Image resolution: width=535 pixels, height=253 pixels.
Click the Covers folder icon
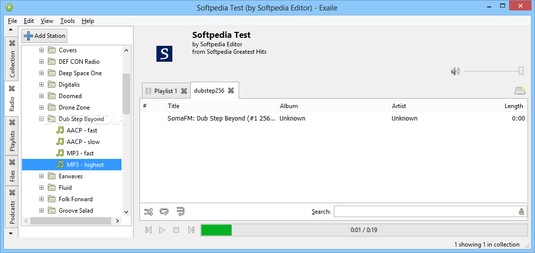pos(52,50)
